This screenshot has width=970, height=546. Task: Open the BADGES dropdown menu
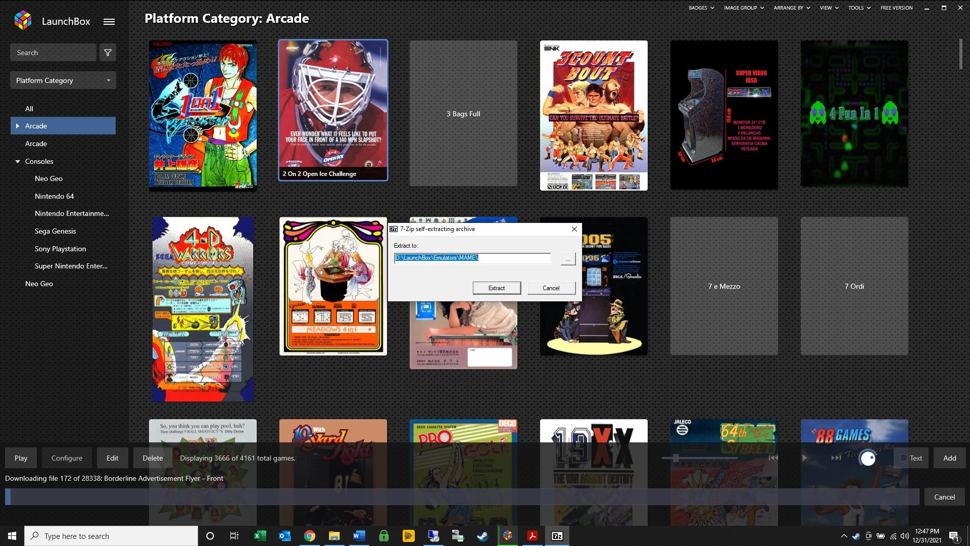pos(701,8)
